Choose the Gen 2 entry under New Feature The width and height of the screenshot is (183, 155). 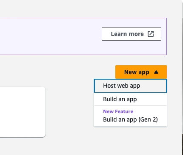pos(130,119)
